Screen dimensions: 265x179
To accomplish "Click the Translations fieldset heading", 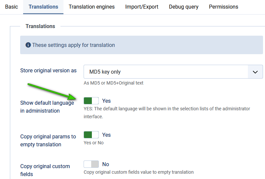I will click(x=40, y=26).
